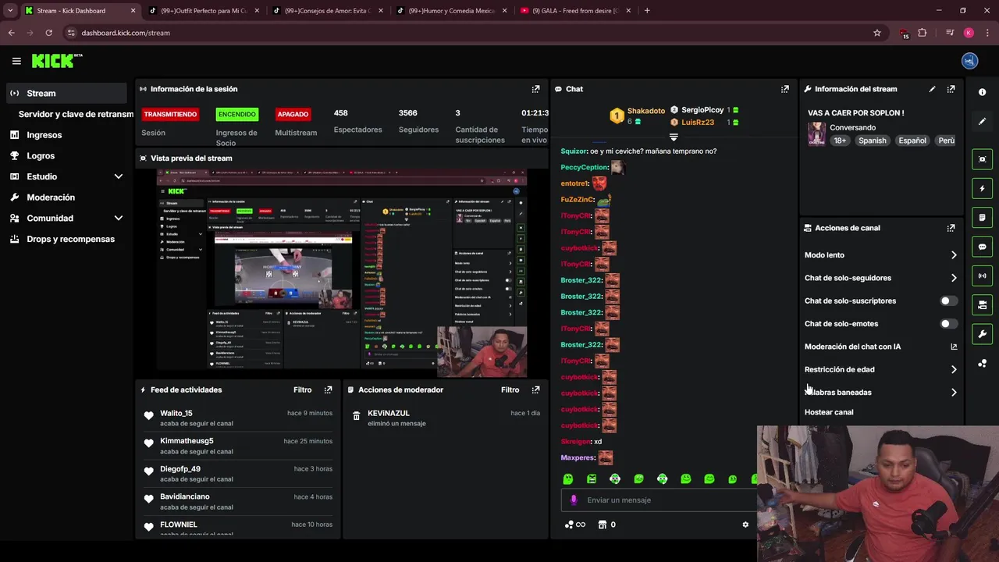The height and width of the screenshot is (562, 999).
Task: Pick the angry green emote in quick row
Action: (x=592, y=478)
